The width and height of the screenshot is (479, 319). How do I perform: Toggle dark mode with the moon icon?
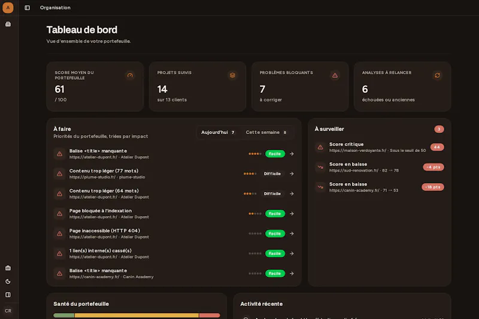click(8, 281)
